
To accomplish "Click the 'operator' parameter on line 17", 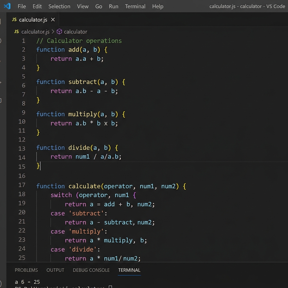I will 118,186.
